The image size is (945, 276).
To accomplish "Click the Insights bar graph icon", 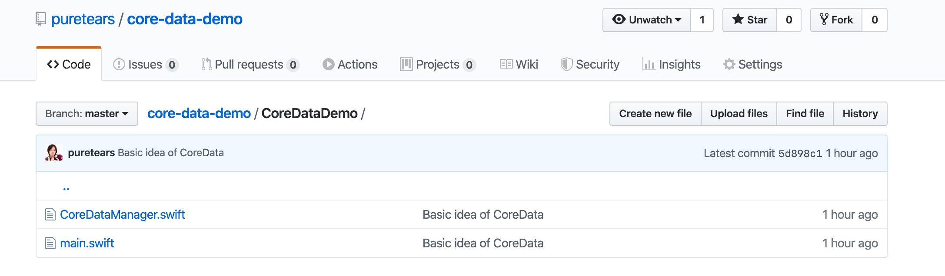I will (x=649, y=64).
